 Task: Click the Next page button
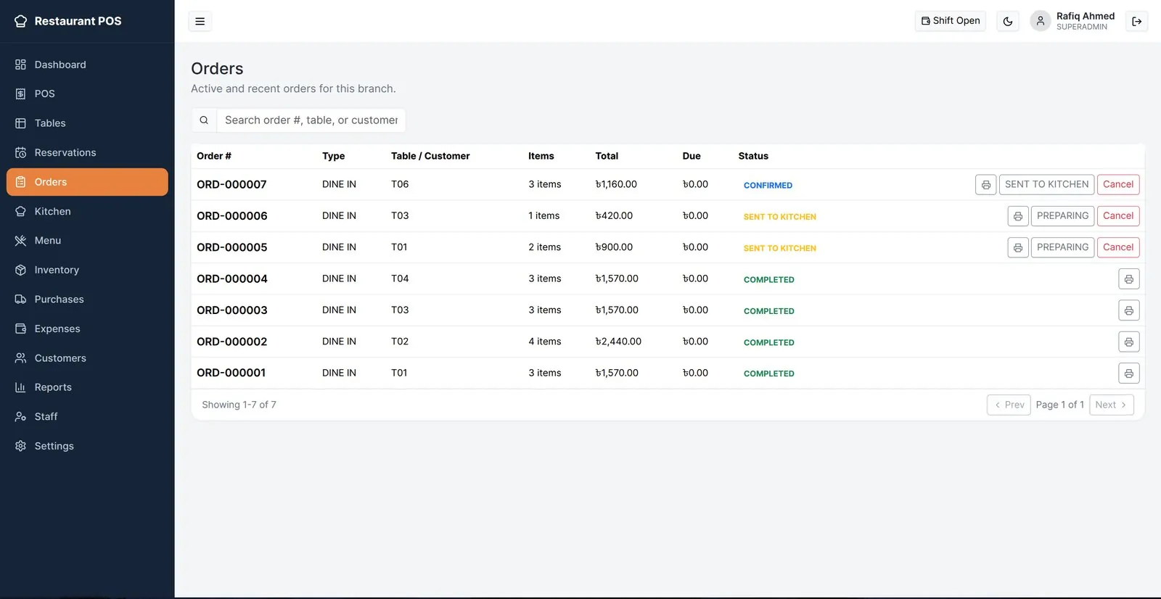(1112, 405)
